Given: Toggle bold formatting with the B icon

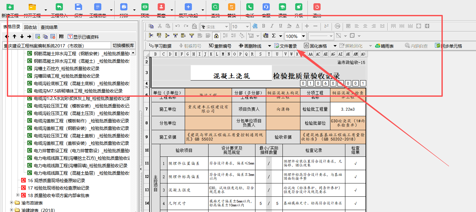Looking at the screenshot, I should tap(263, 27).
